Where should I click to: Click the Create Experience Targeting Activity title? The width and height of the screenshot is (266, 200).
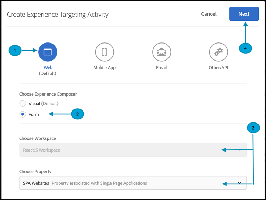click(x=58, y=15)
